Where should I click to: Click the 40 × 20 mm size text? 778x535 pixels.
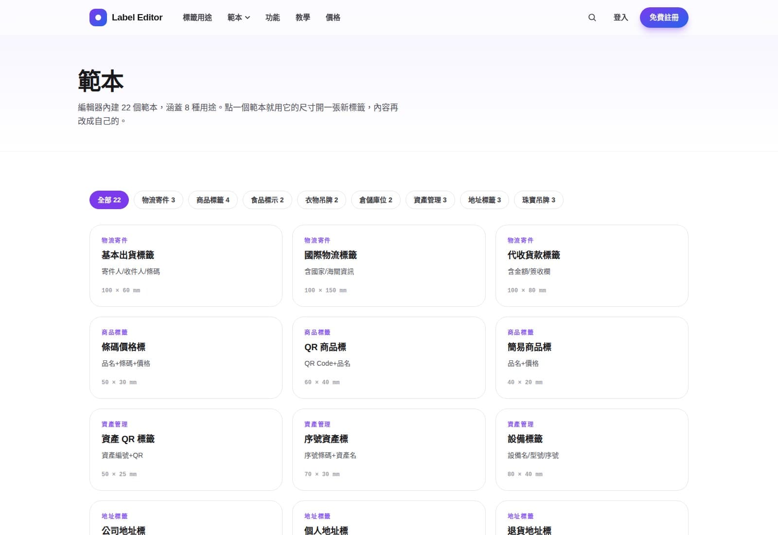525,382
